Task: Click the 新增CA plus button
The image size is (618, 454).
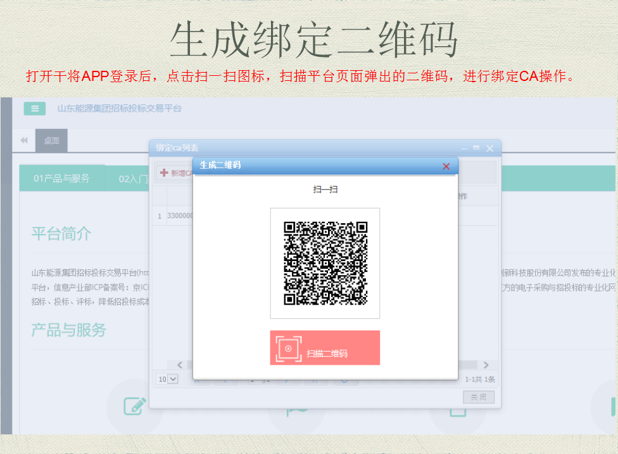Action: click(x=176, y=173)
